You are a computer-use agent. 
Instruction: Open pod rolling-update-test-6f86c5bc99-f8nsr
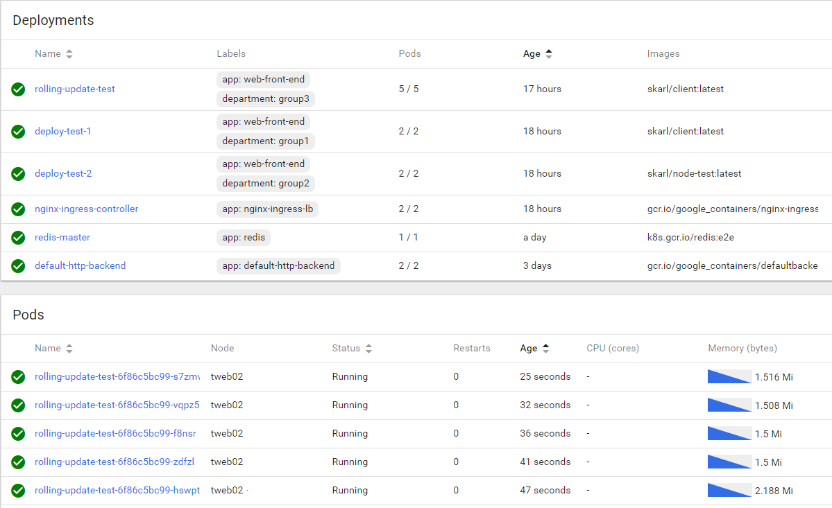115,433
